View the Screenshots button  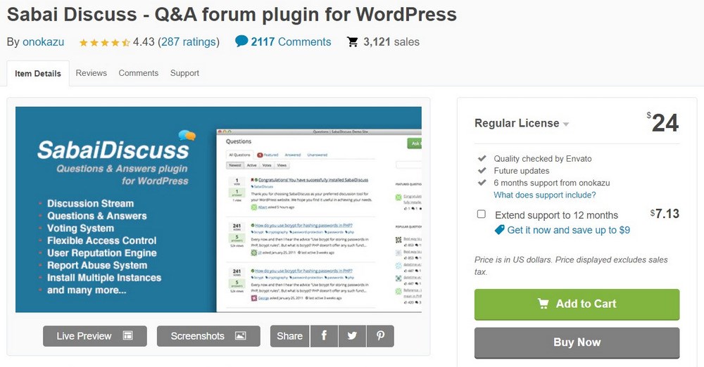coord(208,336)
